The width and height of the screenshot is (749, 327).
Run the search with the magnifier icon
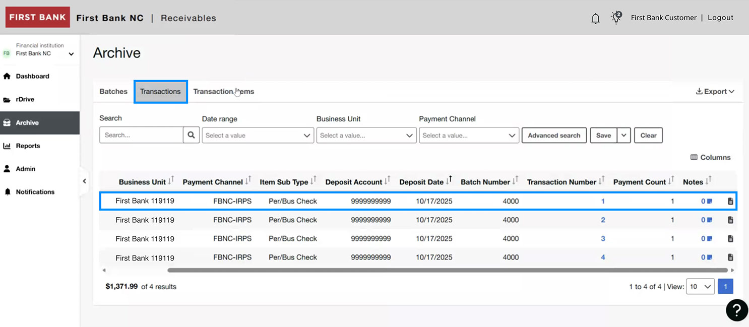191,135
